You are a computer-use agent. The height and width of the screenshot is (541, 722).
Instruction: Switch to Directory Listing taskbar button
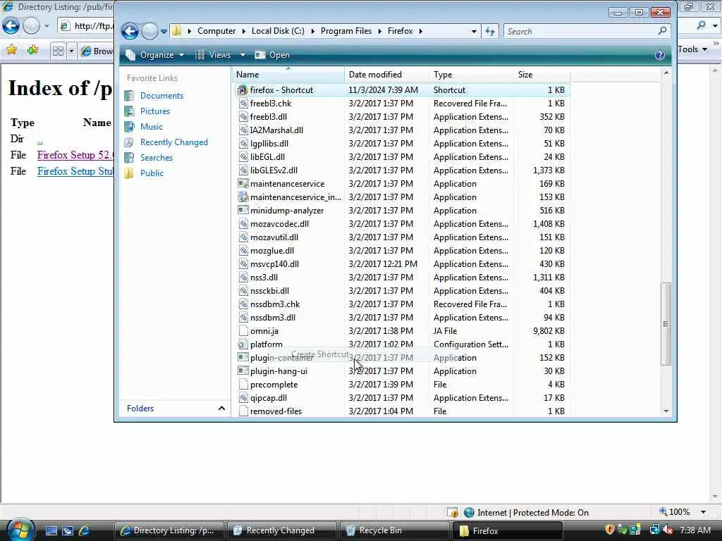pos(169,530)
